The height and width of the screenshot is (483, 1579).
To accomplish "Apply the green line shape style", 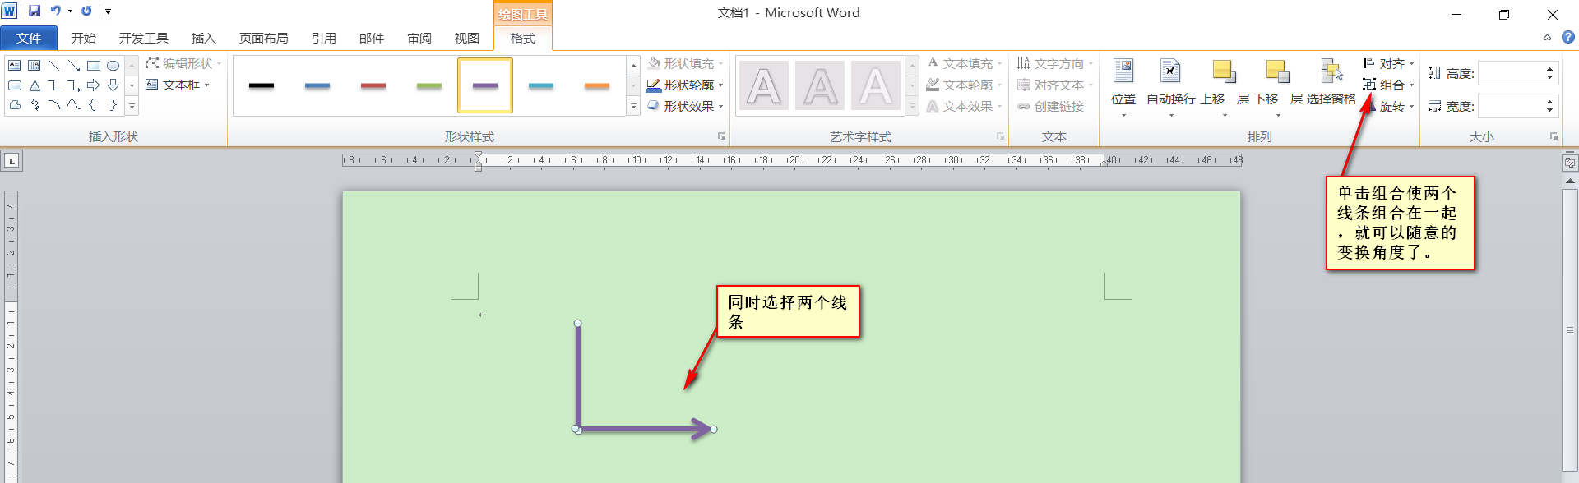I will [429, 85].
